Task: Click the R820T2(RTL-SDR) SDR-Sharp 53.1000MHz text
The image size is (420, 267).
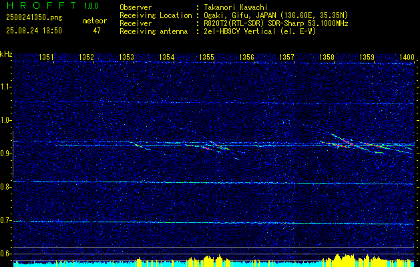Action: [276, 23]
